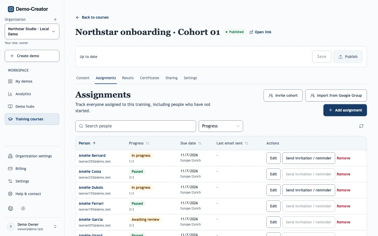
Task: Go to Analytics in the sidebar
Action: coord(32,94)
